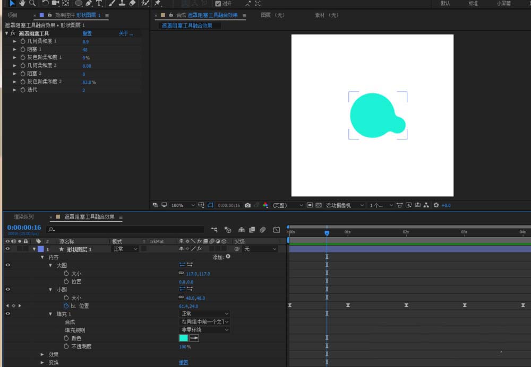This screenshot has width=531, height=367.
Task: Toggle visibility of 形状图层 1 layer
Action: (x=7, y=249)
